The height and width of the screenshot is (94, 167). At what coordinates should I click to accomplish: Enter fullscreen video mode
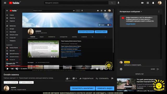(x=111, y=69)
